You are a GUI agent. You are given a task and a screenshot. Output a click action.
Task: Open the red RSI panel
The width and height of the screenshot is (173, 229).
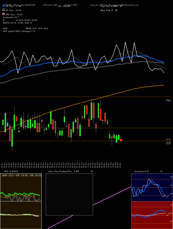click(152, 215)
